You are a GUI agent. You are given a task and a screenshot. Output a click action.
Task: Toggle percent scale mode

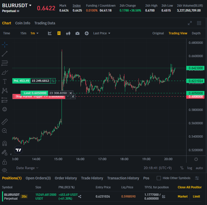tap(182, 168)
